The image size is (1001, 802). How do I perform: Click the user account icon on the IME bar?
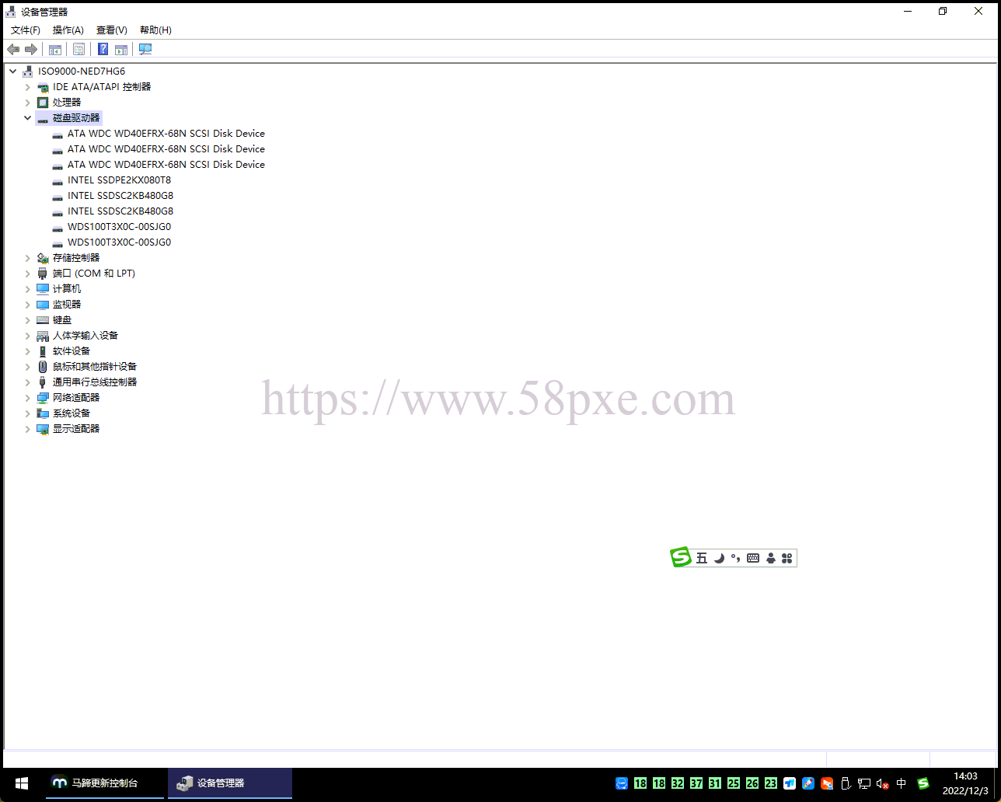pos(770,558)
